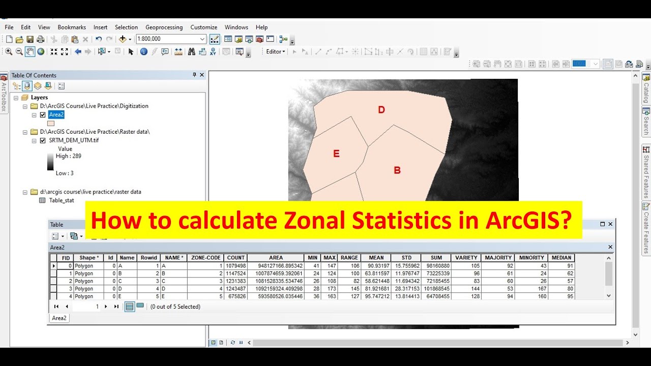This screenshot has width=651, height=366.
Task: Show selected records view in table
Action: [140, 306]
